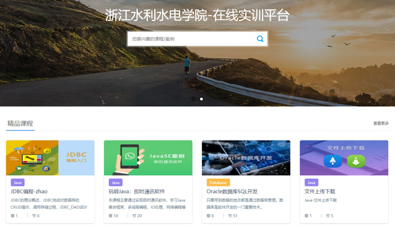Select the first carousel indicator dot
This screenshot has height=229, width=395.
click(193, 99)
